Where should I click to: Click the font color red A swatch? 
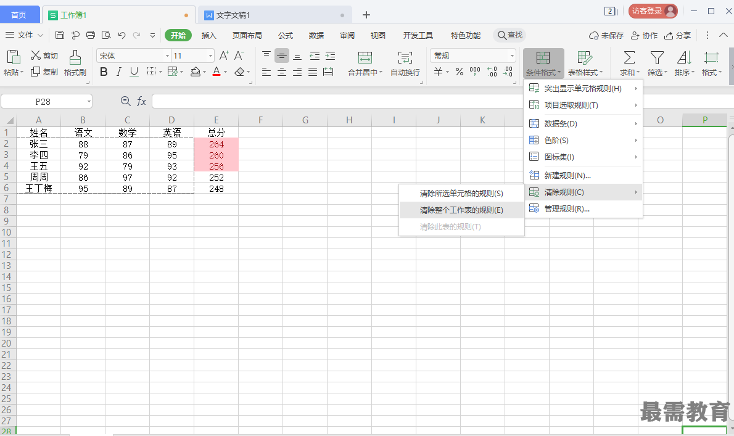tap(216, 72)
